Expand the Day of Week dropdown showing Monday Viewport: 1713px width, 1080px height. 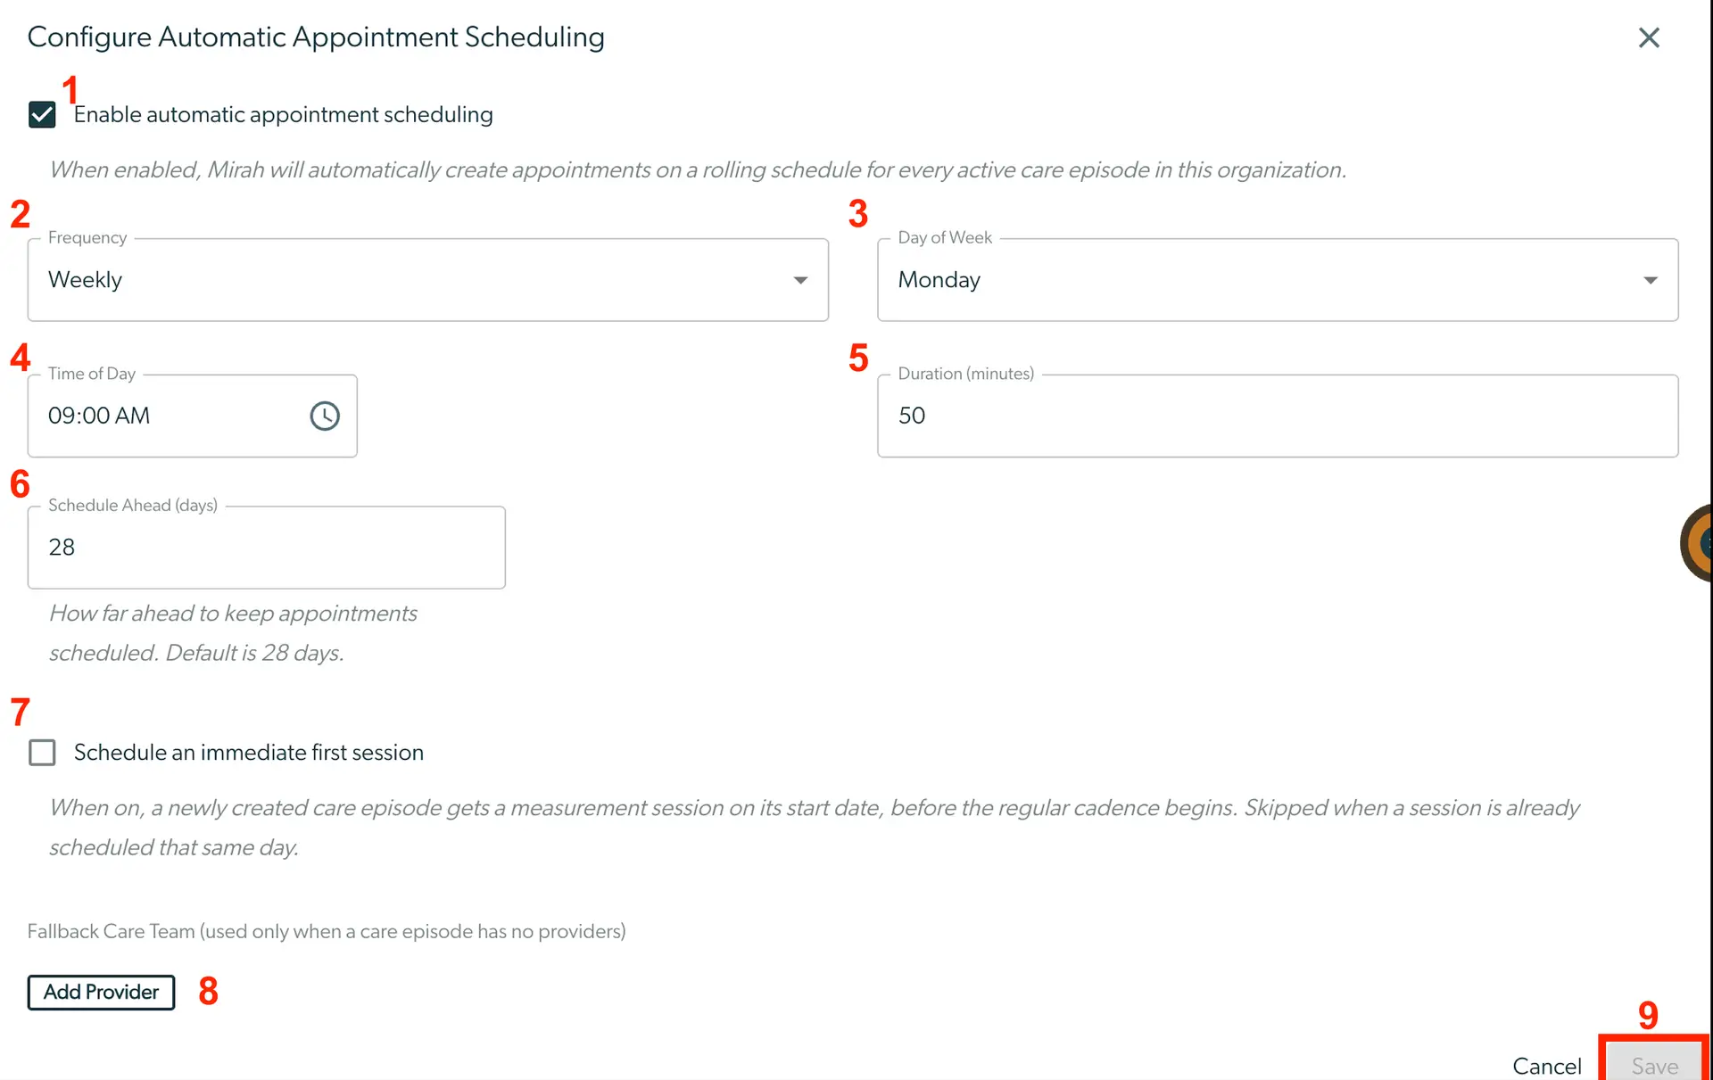point(1278,280)
